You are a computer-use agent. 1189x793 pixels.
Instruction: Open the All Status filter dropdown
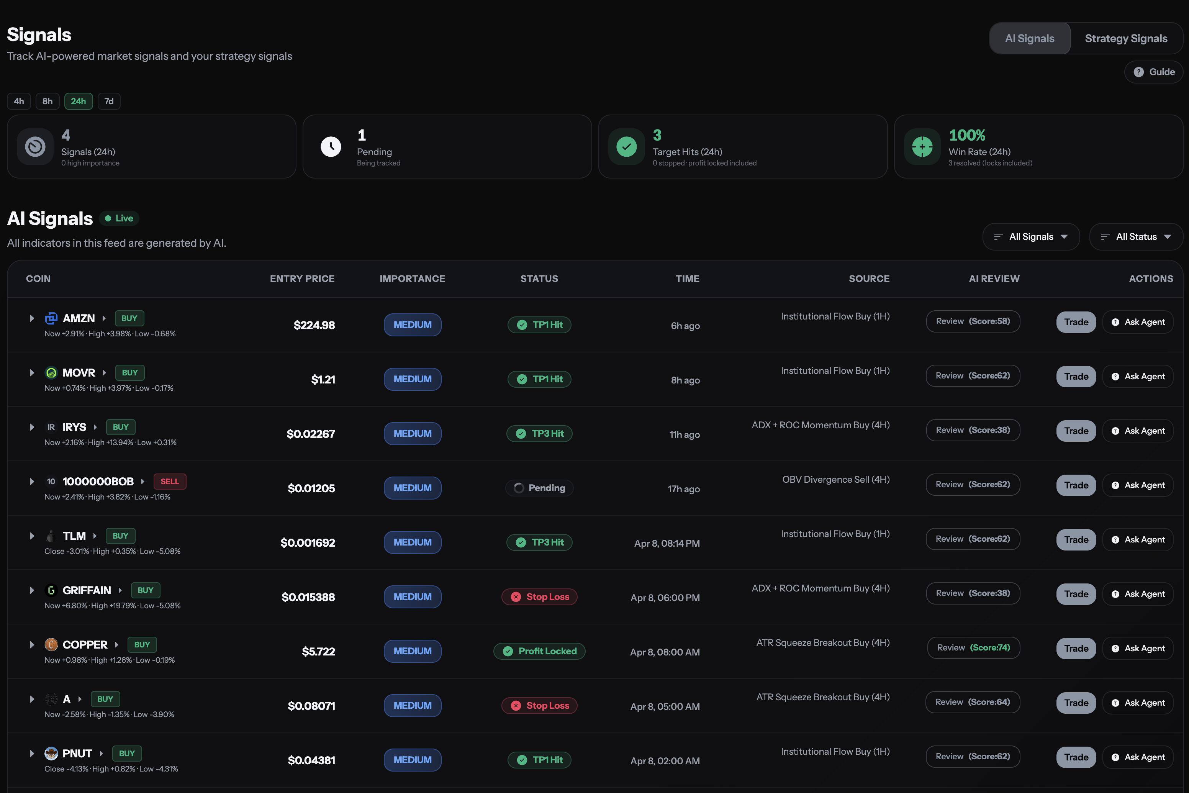point(1136,236)
